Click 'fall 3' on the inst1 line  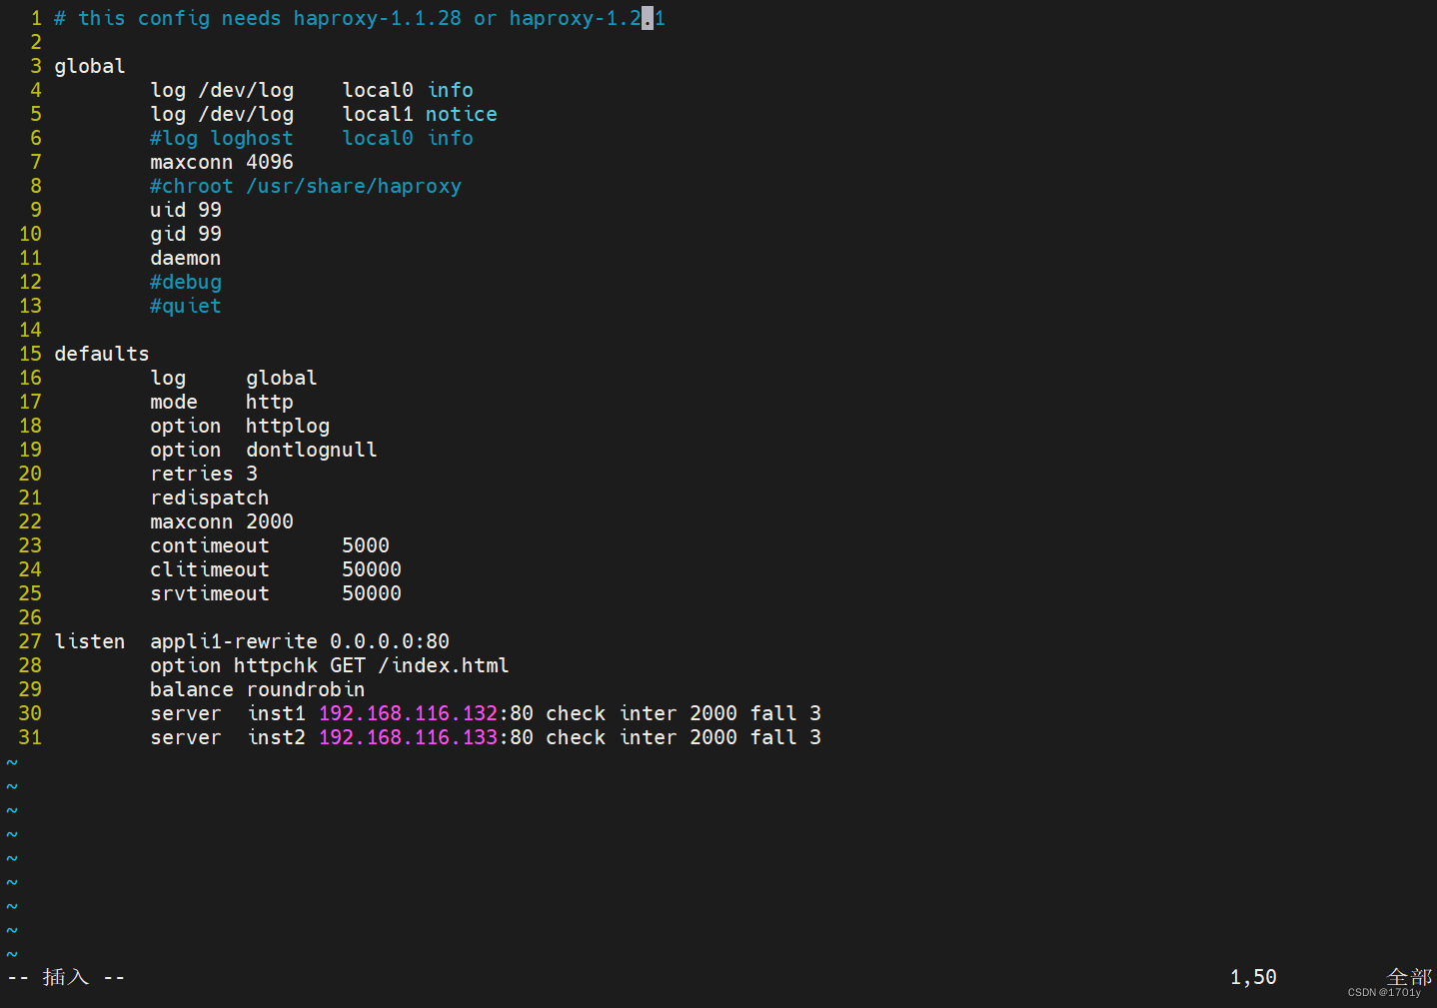click(785, 713)
